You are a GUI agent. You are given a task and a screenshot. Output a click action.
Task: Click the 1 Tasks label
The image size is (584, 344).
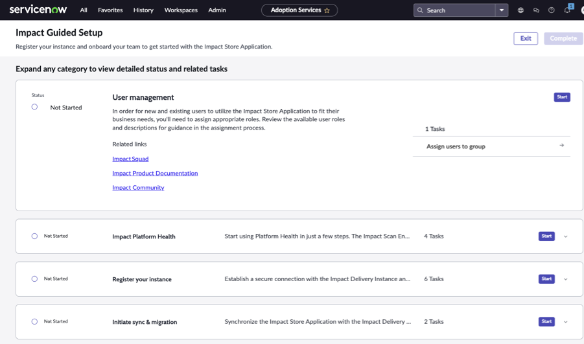tap(435, 129)
